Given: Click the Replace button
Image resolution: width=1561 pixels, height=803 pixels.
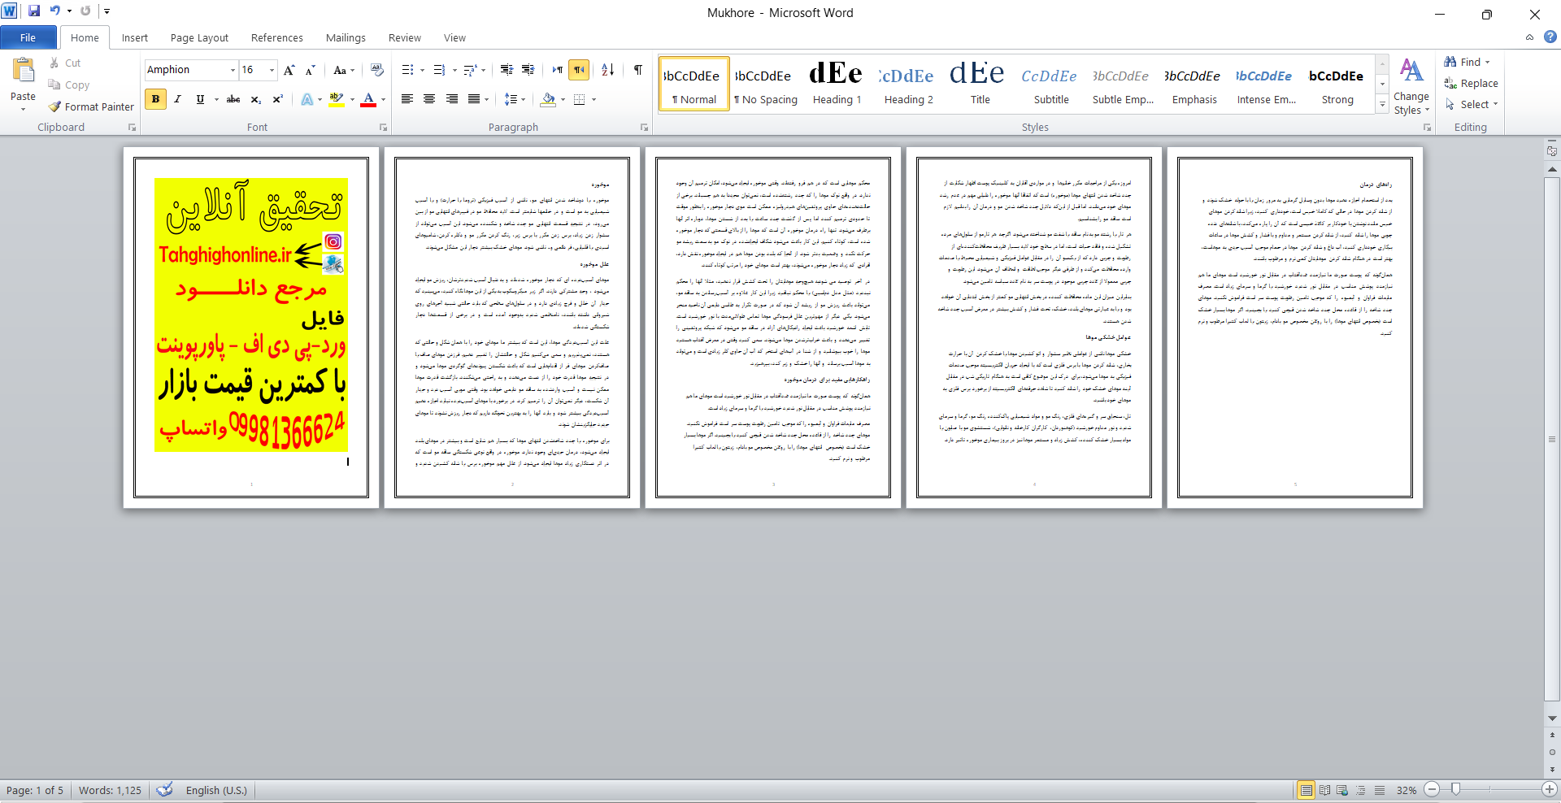Looking at the screenshot, I should coord(1471,83).
